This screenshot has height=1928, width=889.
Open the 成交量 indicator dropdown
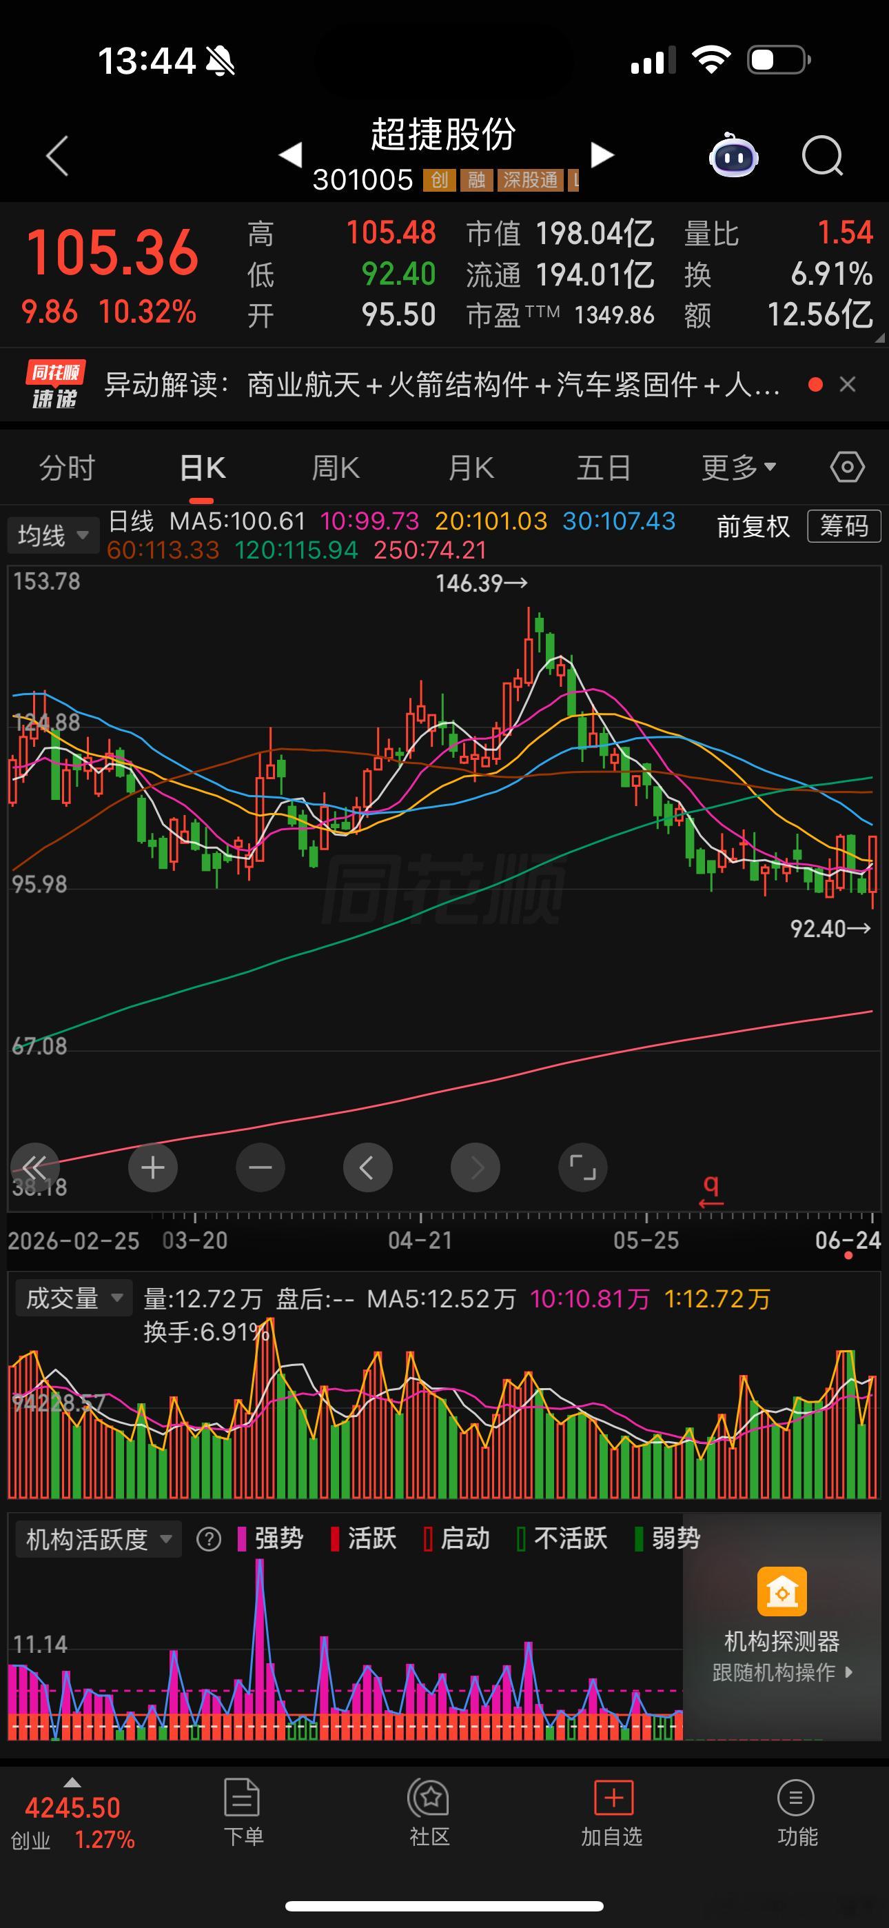coord(73,1298)
